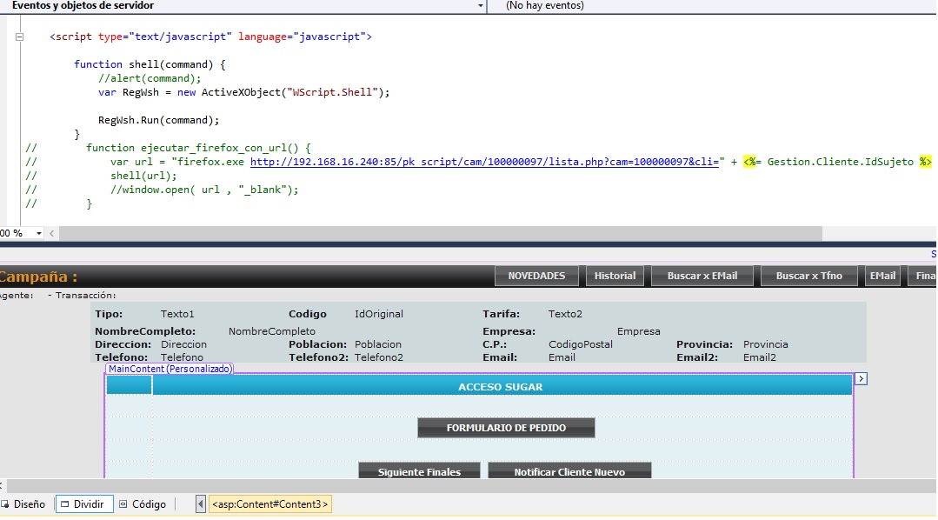Select the IdOriginal field value
The height and width of the screenshot is (520, 938).
point(379,314)
